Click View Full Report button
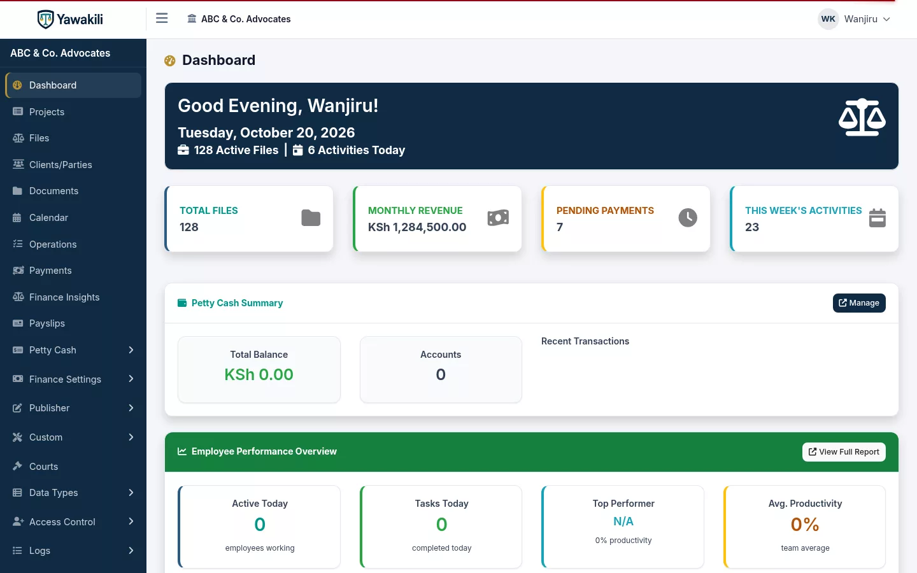 844,452
